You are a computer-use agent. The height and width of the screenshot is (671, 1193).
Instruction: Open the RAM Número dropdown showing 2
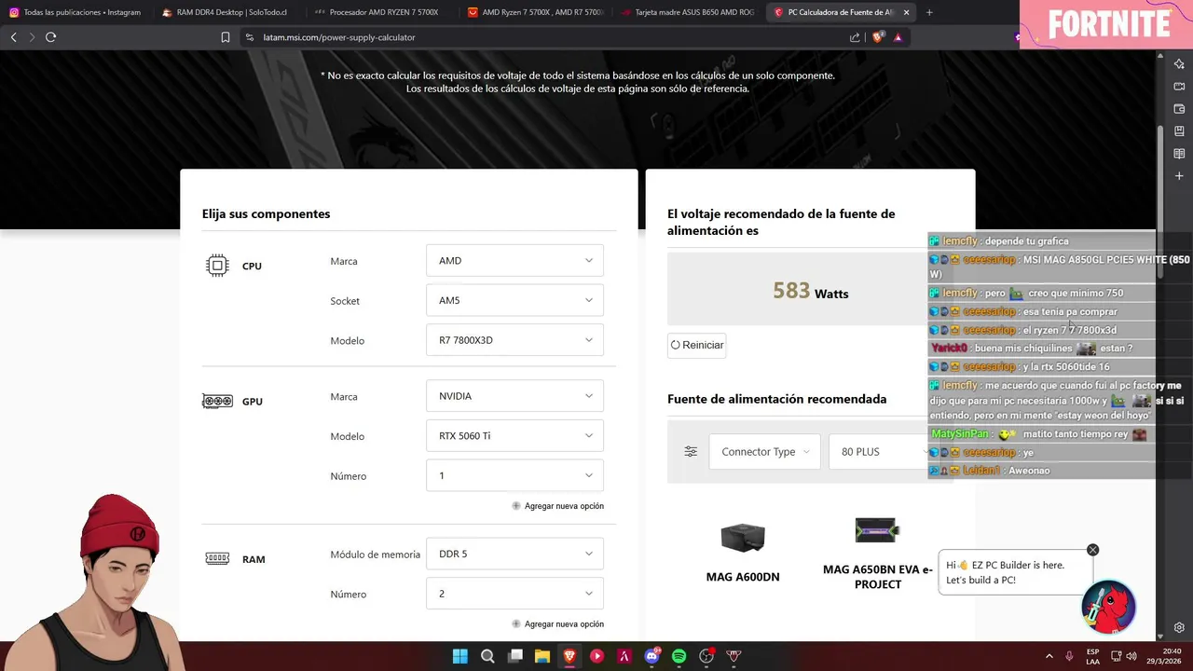[514, 594]
